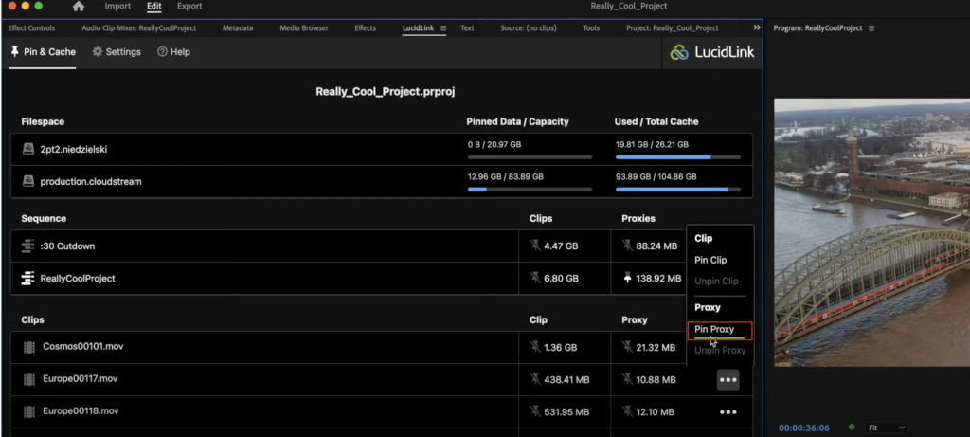Open the three-dot menu for Europe00118.mov

point(728,412)
